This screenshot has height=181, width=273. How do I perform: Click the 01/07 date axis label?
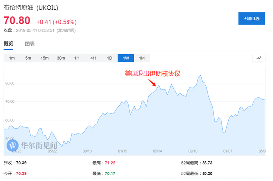(x=228, y=151)
